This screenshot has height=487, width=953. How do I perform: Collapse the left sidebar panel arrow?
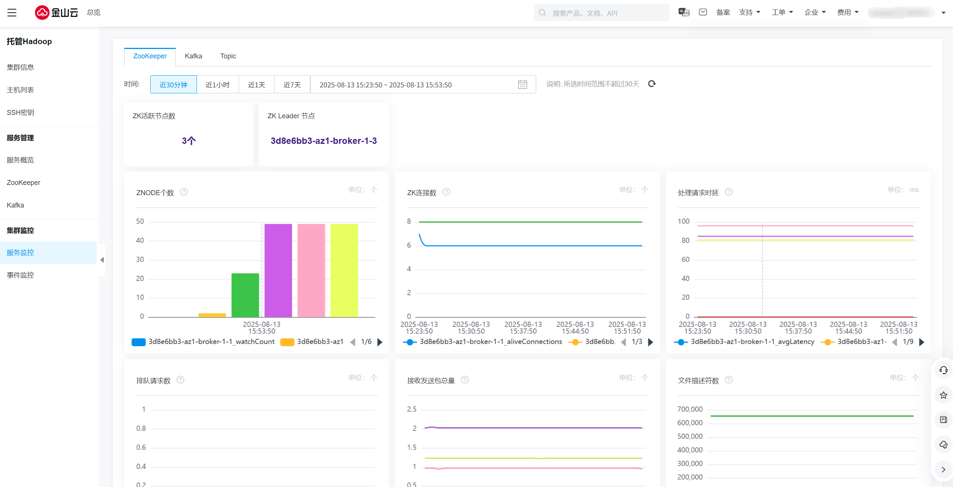pos(102,260)
